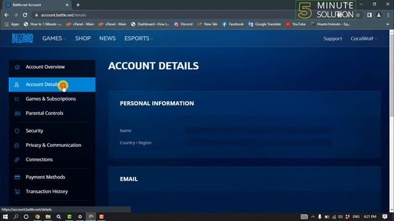Click the Privacy & Communication lock icon

[17, 145]
